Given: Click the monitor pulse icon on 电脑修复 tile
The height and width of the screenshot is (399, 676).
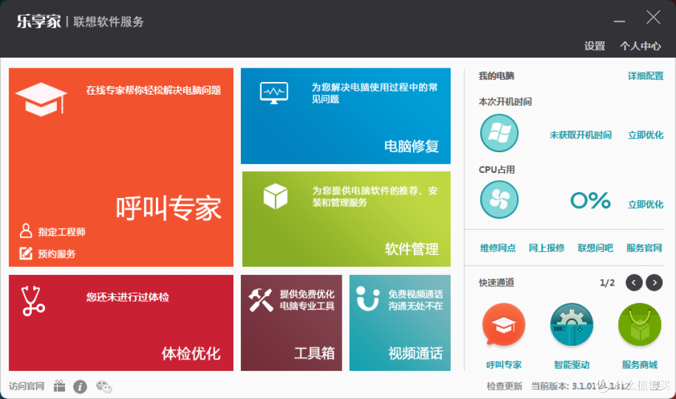Looking at the screenshot, I should tap(274, 93).
